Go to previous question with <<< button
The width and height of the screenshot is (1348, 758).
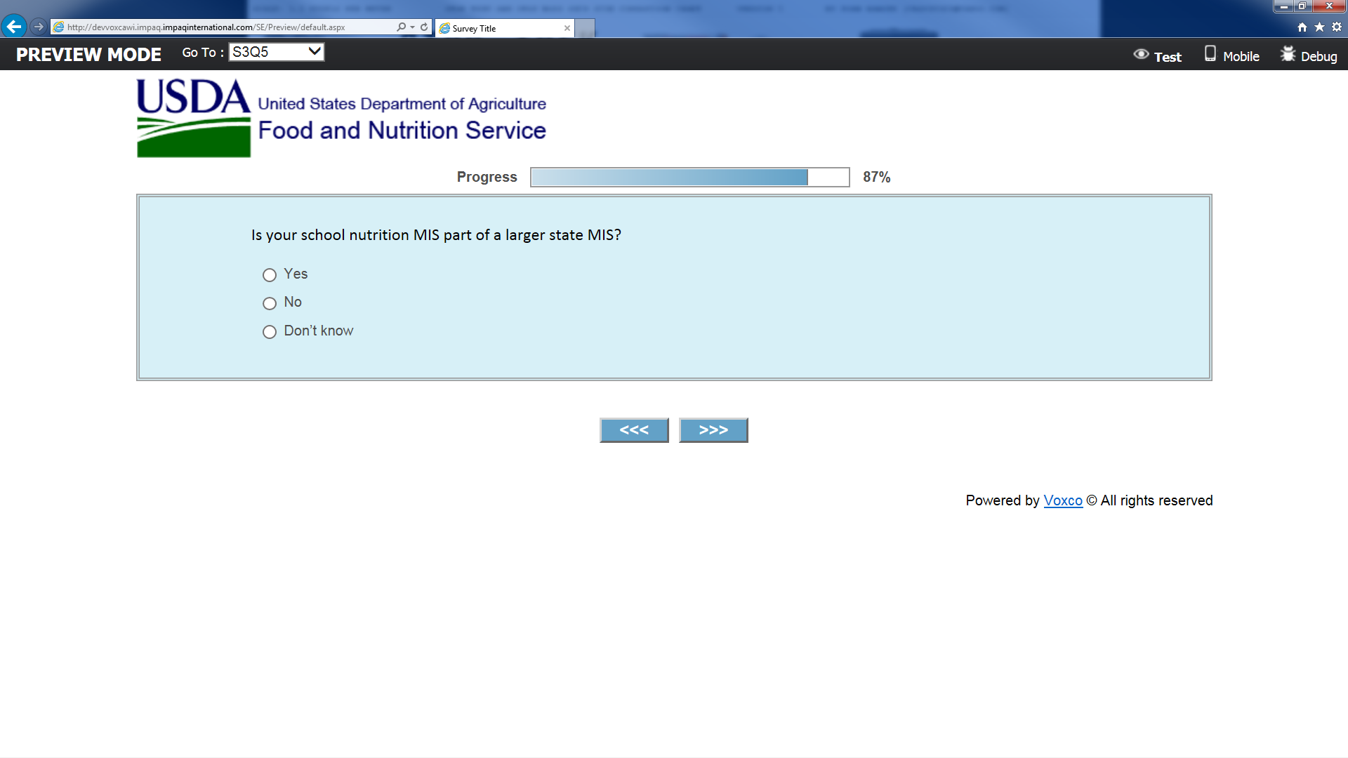coord(634,430)
